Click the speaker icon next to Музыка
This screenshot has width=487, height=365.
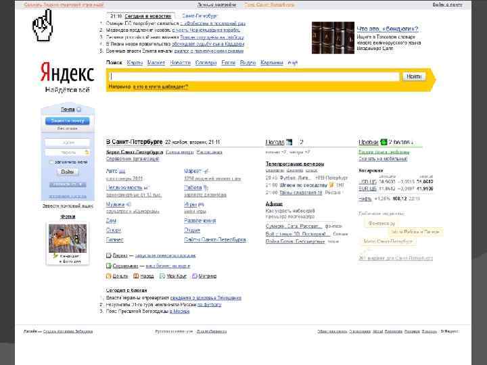coord(129,204)
